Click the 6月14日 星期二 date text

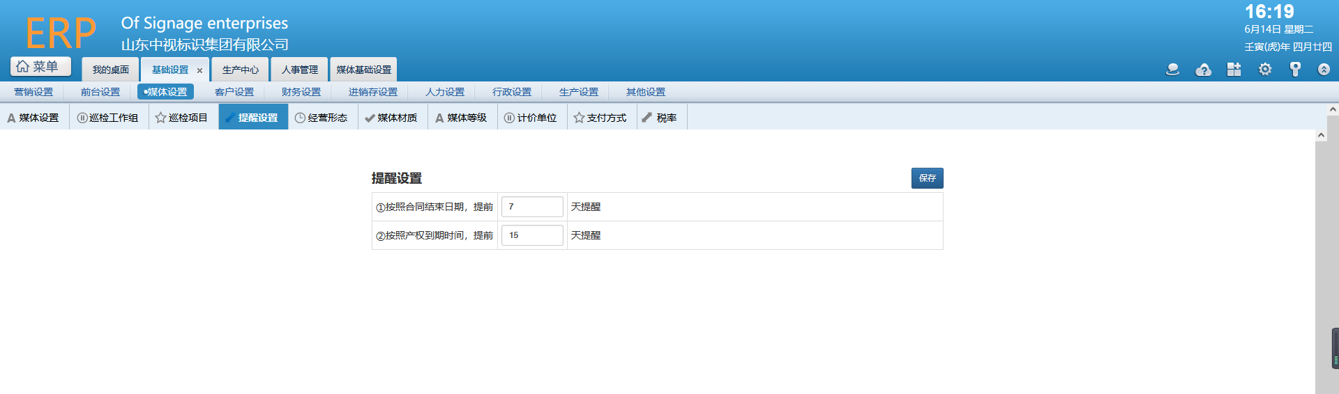pyautogui.click(x=1279, y=29)
